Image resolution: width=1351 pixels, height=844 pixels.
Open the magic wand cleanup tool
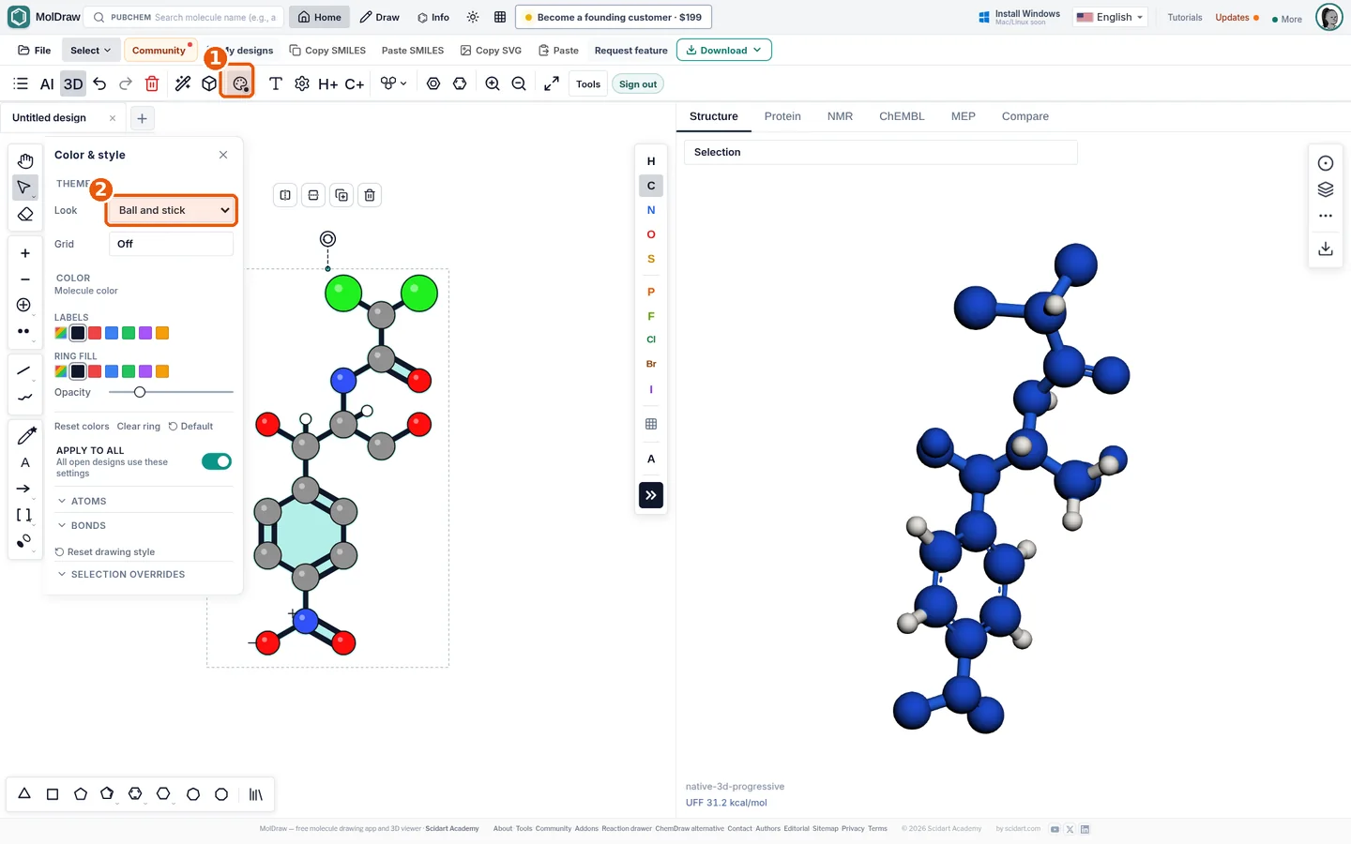[183, 83]
